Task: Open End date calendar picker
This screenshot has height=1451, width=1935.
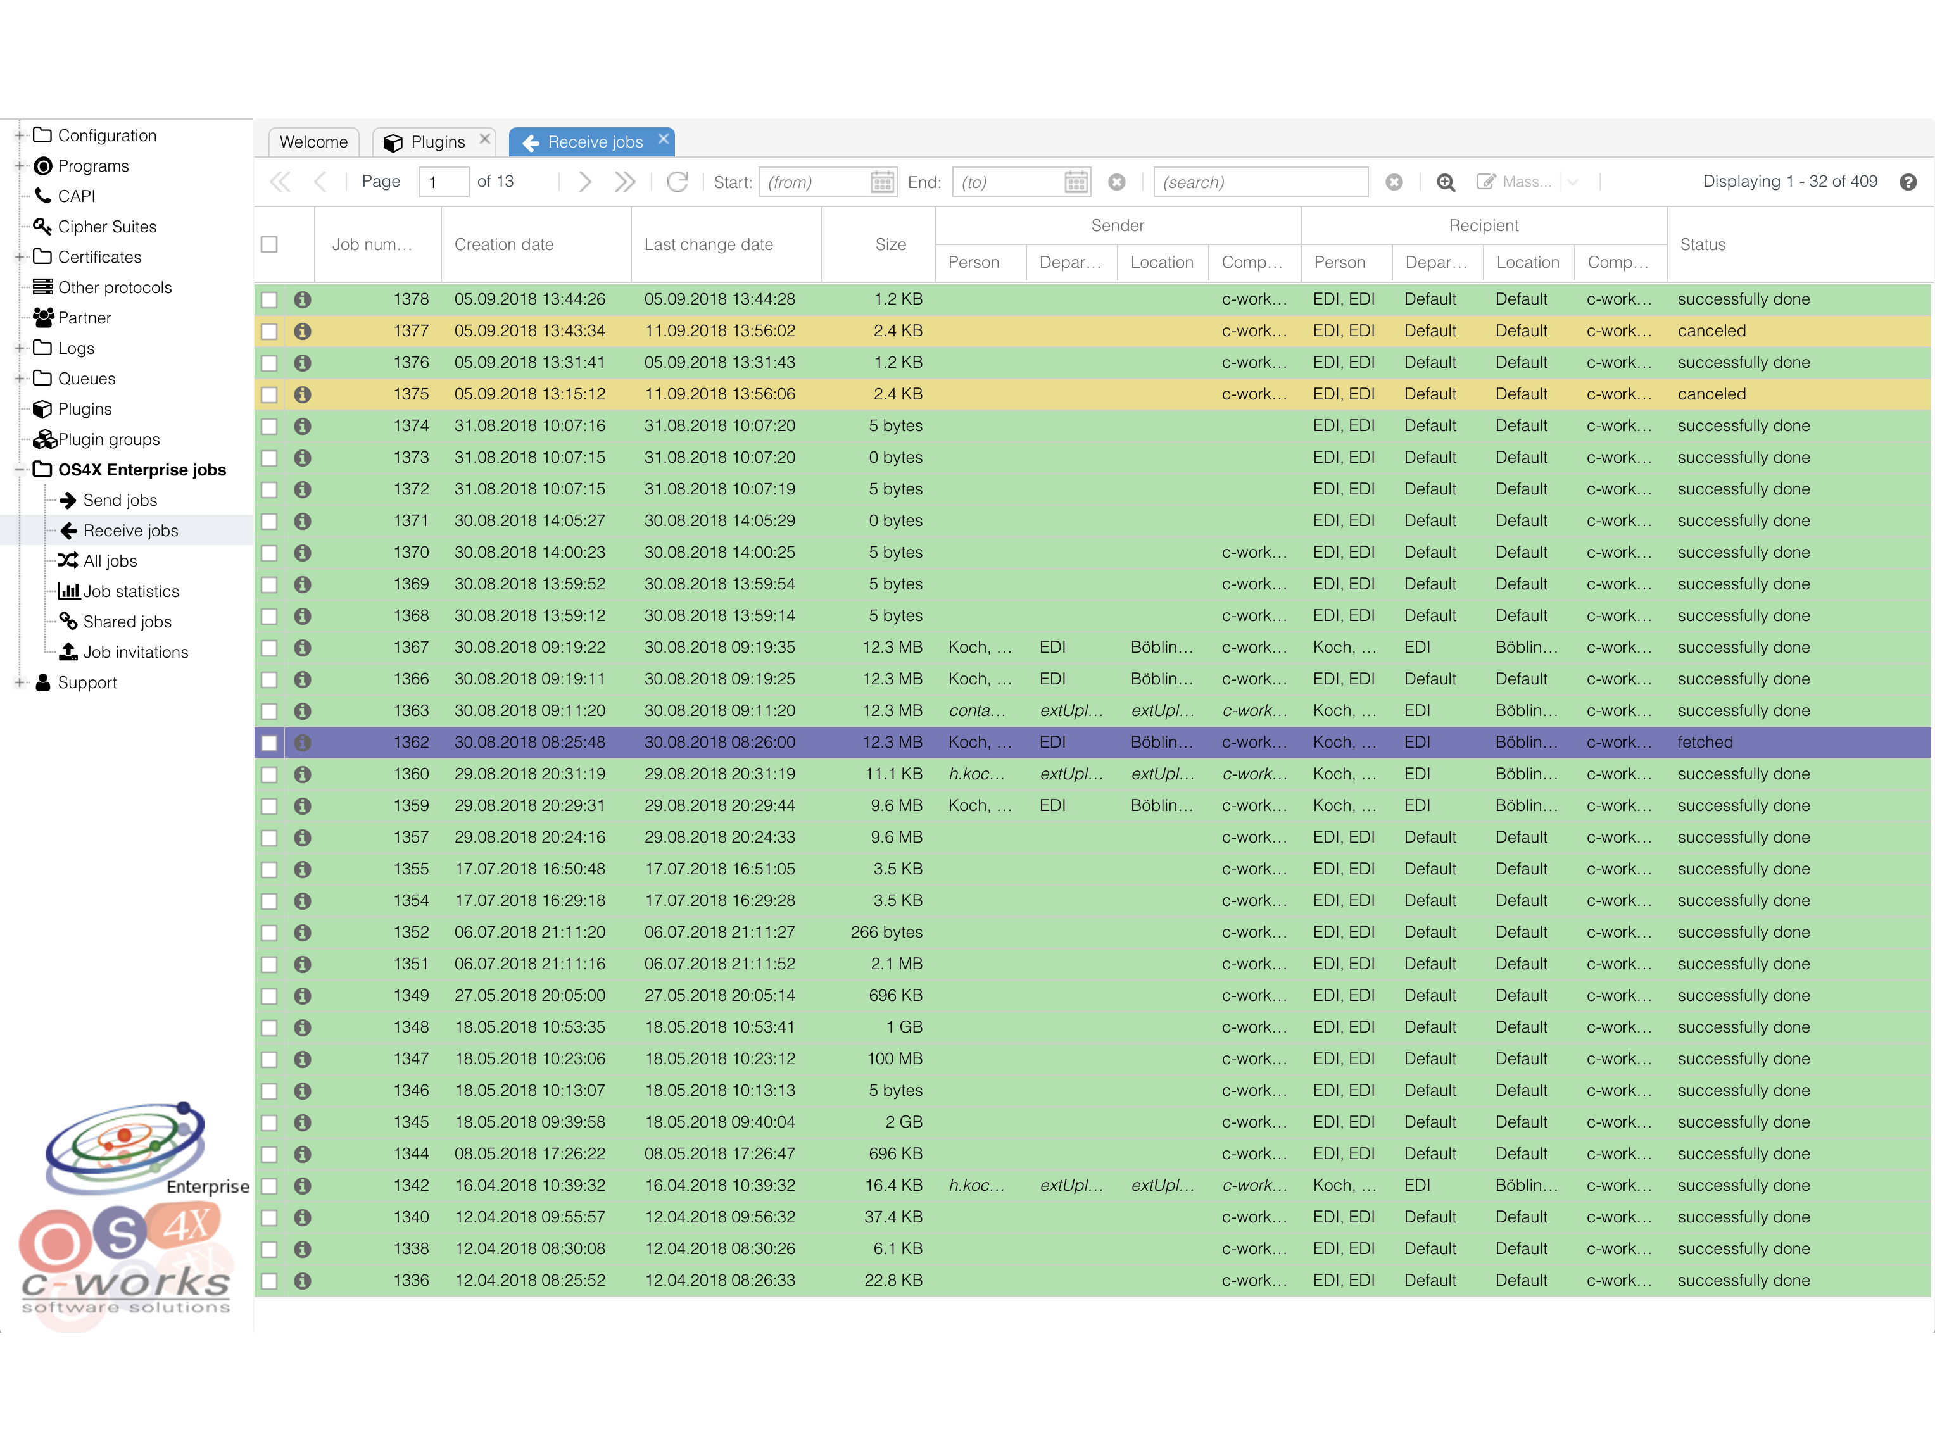Action: pos(1076,182)
